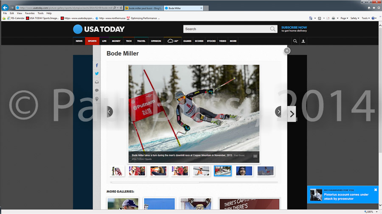The height and width of the screenshot is (214, 382).
Task: Open the SCORES section
Action: (199, 41)
